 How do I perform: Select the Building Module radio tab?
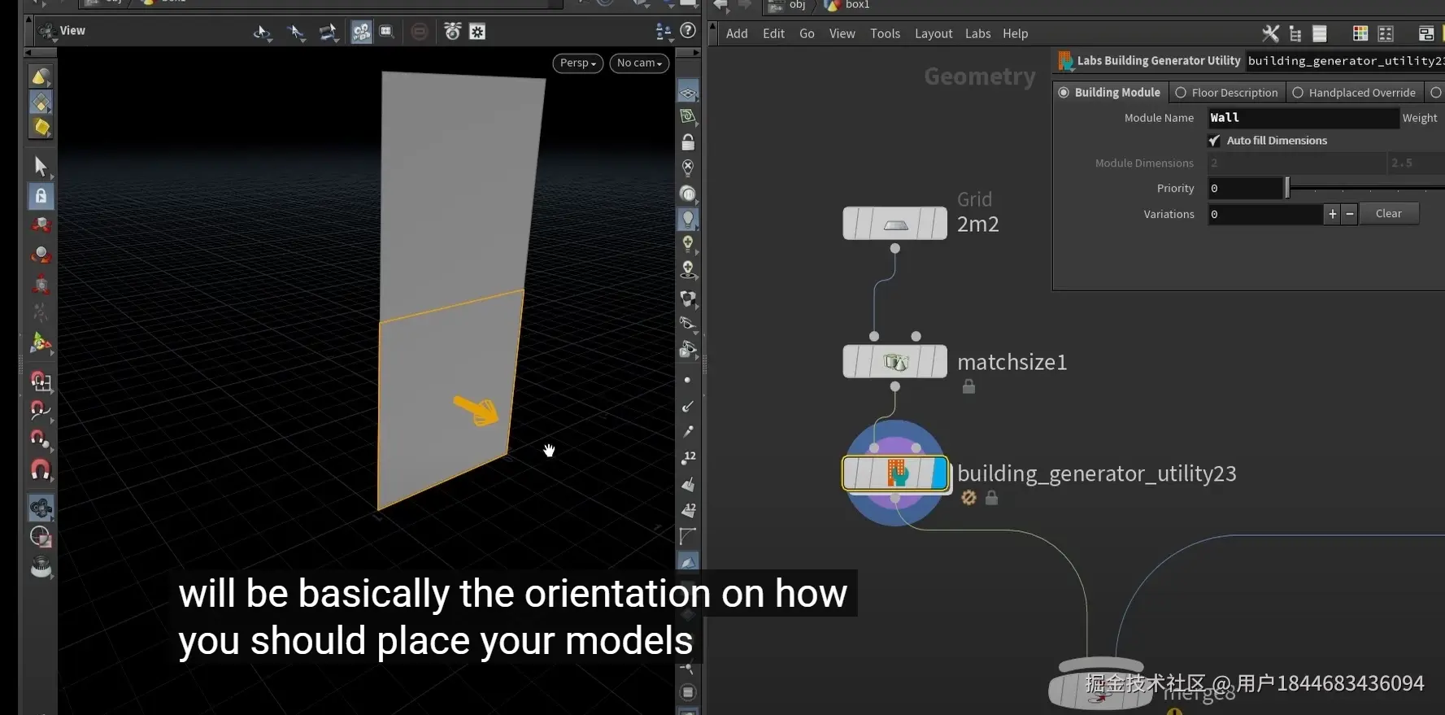tap(1111, 93)
